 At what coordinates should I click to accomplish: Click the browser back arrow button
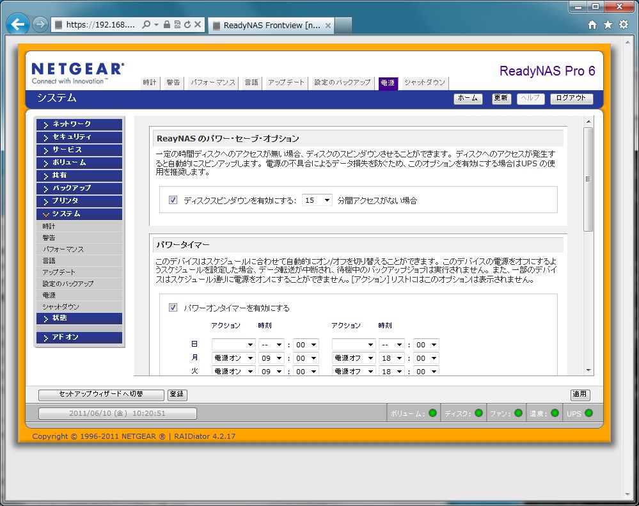pyautogui.click(x=18, y=25)
